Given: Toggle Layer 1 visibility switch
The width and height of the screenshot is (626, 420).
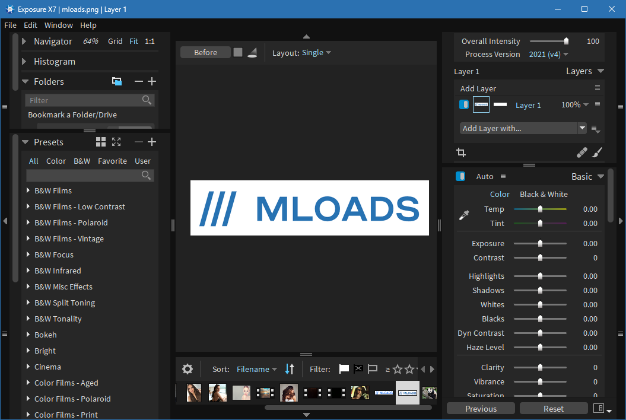Looking at the screenshot, I should pos(464,104).
